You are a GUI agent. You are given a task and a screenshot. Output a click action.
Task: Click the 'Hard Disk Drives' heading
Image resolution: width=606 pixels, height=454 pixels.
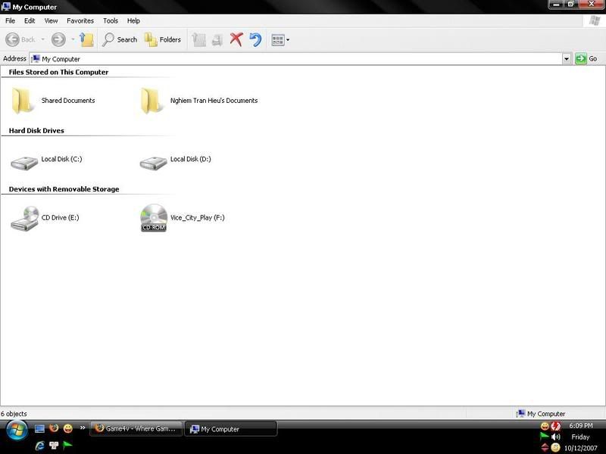[x=36, y=130]
